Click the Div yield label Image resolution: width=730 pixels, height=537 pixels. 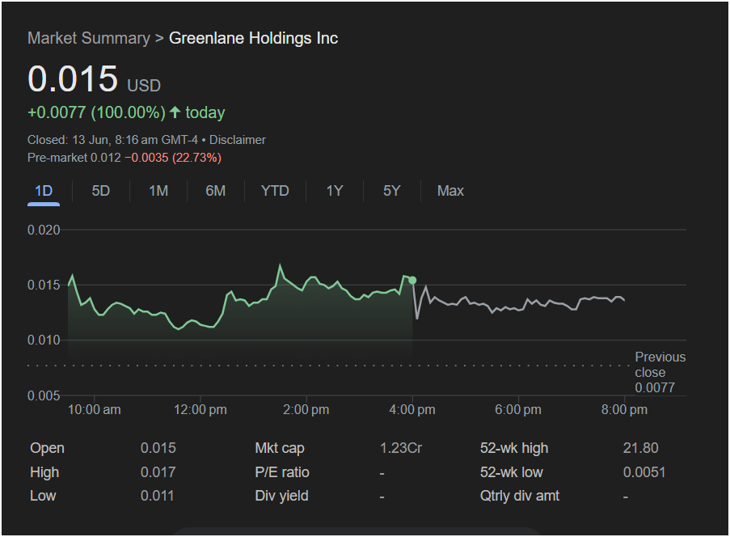281,496
